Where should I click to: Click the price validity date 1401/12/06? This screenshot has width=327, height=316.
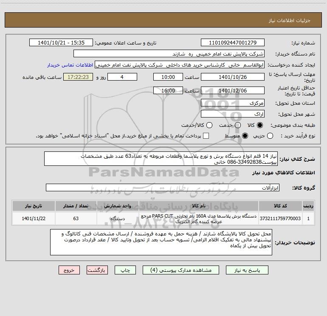pos(233,90)
